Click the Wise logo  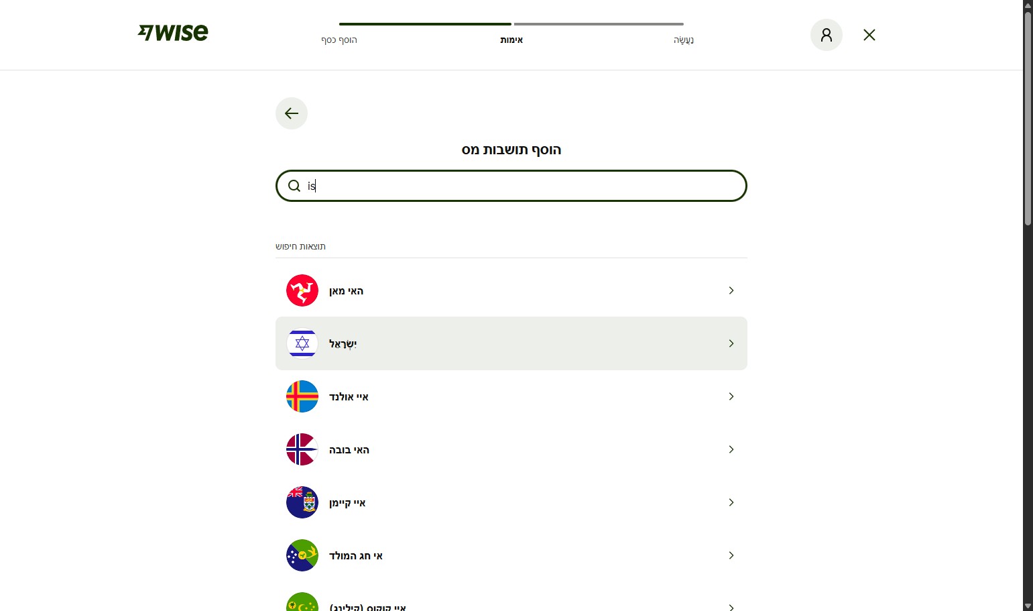pyautogui.click(x=173, y=32)
